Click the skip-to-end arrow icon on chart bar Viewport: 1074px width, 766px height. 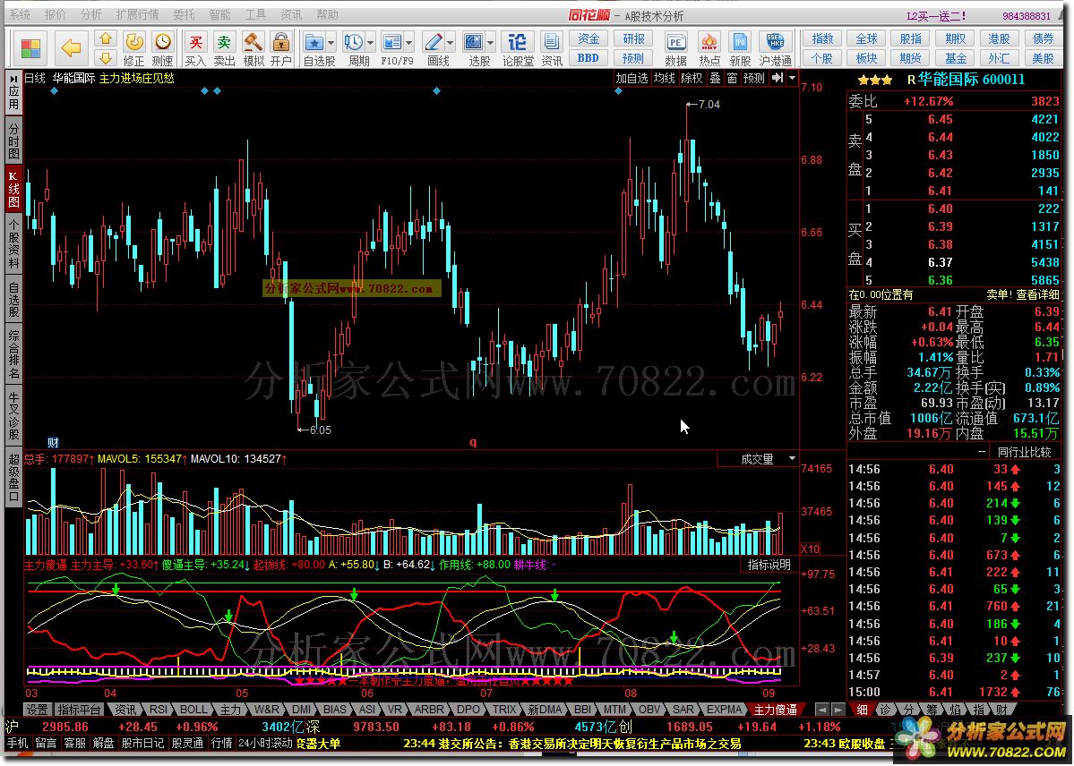pyautogui.click(x=778, y=78)
